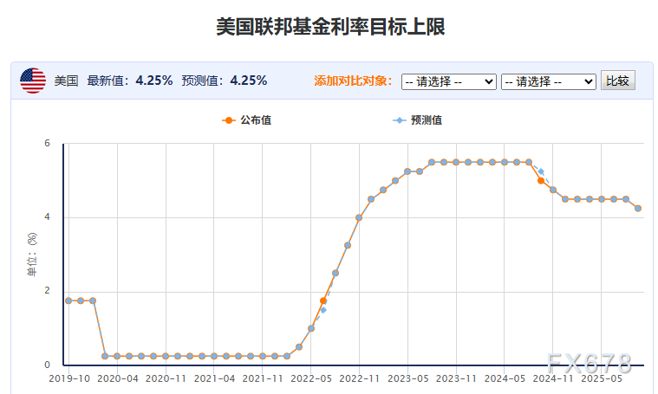
Task: Click the FX678 watermark logo
Action: click(589, 362)
